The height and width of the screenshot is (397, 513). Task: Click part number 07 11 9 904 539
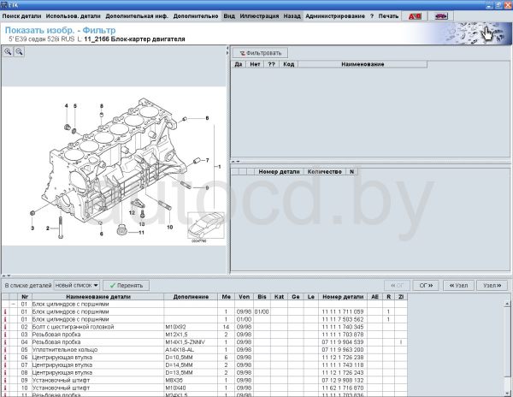pyautogui.click(x=343, y=342)
